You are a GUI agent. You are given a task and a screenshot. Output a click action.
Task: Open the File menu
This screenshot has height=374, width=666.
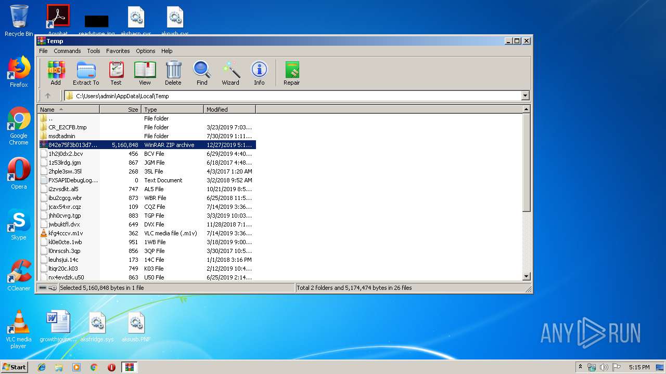pyautogui.click(x=43, y=51)
